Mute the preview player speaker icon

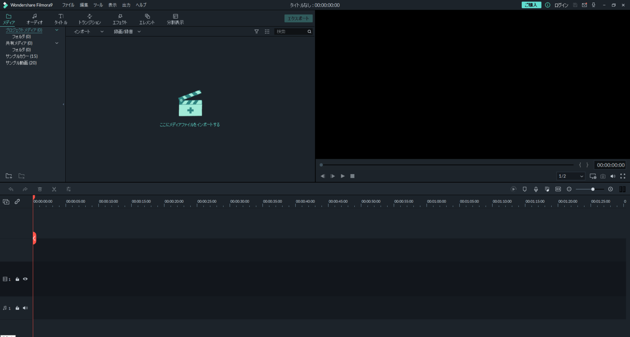point(613,176)
